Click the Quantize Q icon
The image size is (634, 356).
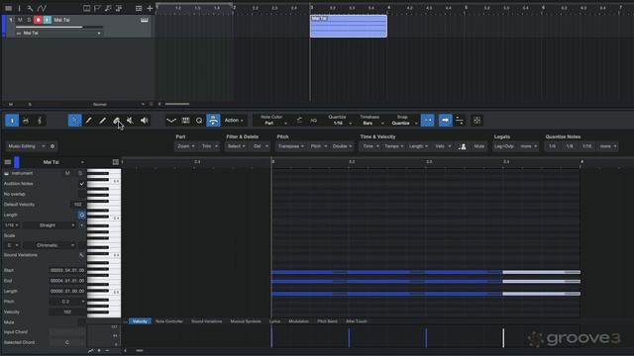[x=199, y=121]
